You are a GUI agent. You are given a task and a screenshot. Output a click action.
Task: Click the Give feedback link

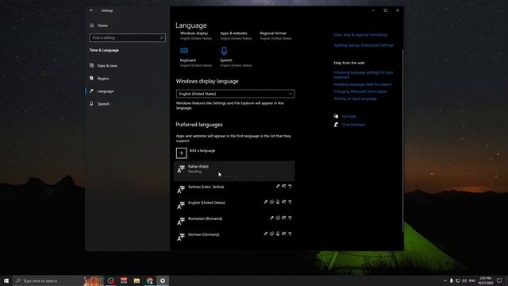(353, 125)
